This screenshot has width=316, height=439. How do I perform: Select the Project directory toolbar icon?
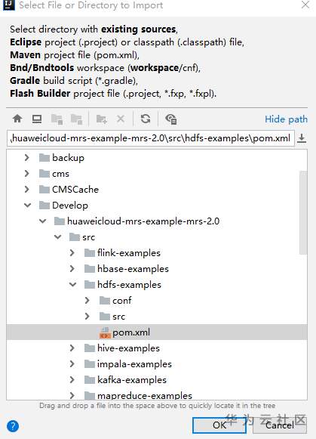tap(57, 119)
